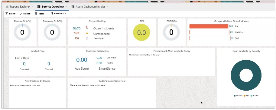
Task: Click the Open Incidents by Severity donut chart
Action: click(246, 75)
